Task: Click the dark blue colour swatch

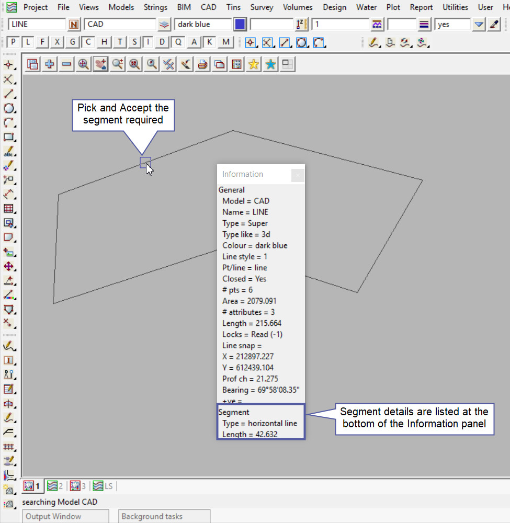Action: 240,25
